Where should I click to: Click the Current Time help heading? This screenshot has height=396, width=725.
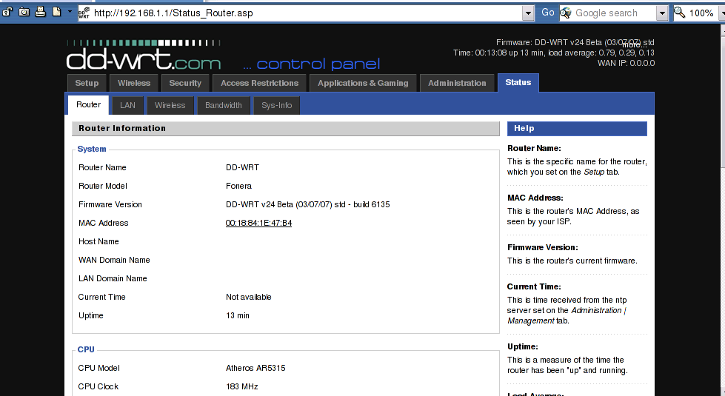point(534,286)
